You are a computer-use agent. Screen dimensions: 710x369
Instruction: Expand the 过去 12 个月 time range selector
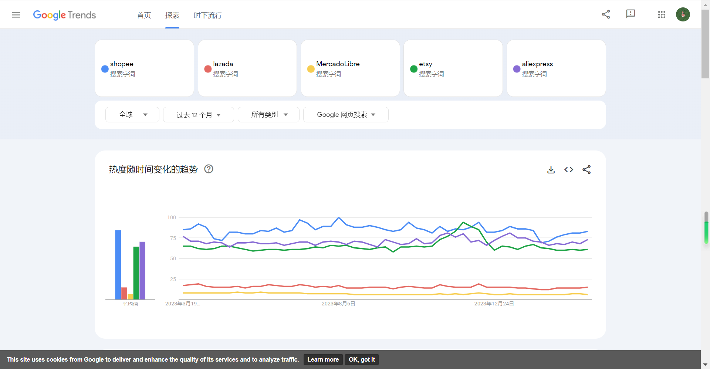(198, 115)
